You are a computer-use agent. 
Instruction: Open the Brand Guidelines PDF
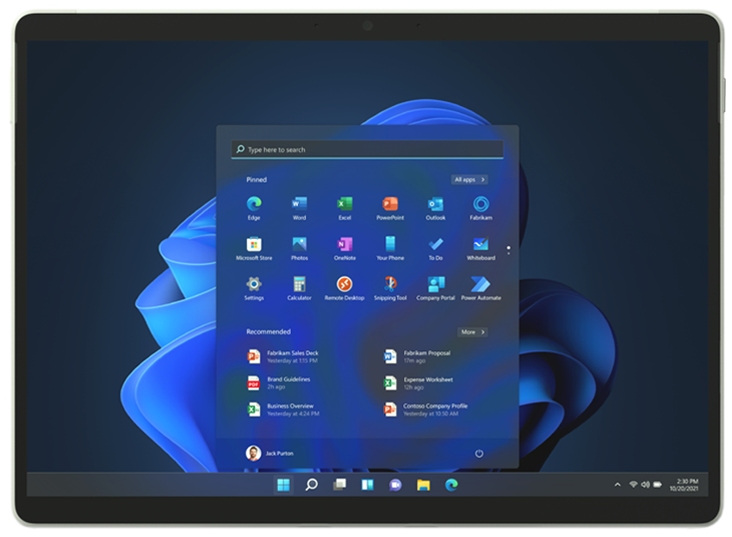tap(279, 383)
